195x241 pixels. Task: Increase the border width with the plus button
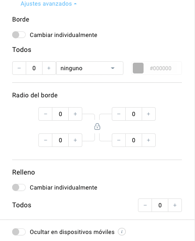point(49,68)
